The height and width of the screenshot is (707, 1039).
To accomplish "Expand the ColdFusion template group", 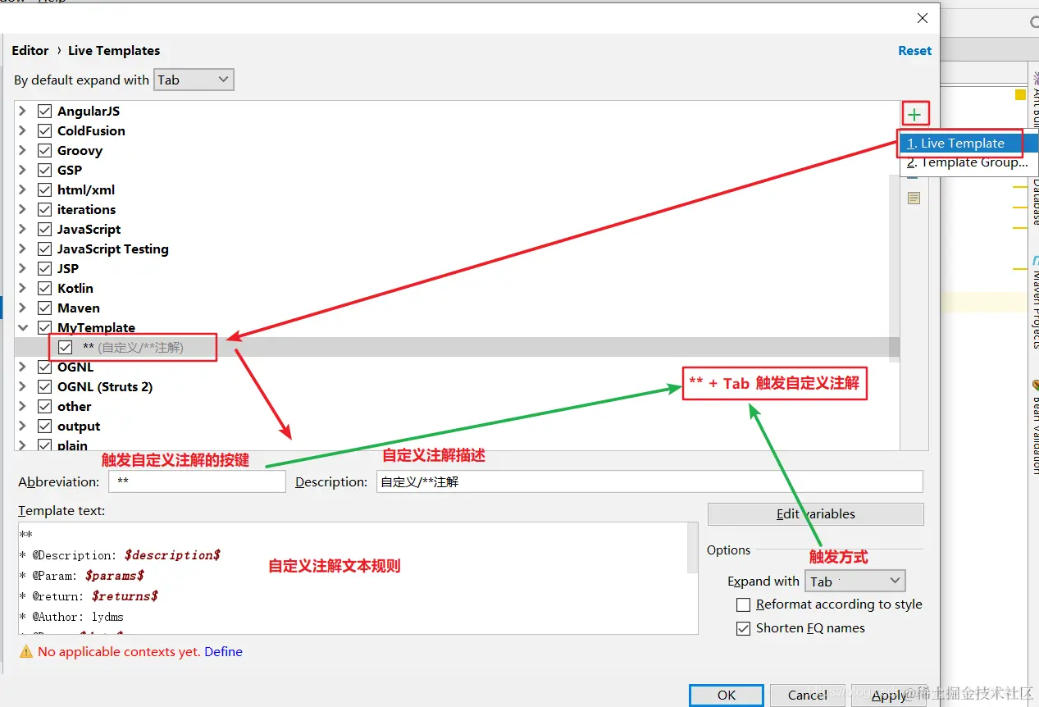I will [x=23, y=130].
